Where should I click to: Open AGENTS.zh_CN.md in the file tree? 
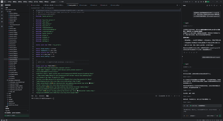tap(13, 105)
